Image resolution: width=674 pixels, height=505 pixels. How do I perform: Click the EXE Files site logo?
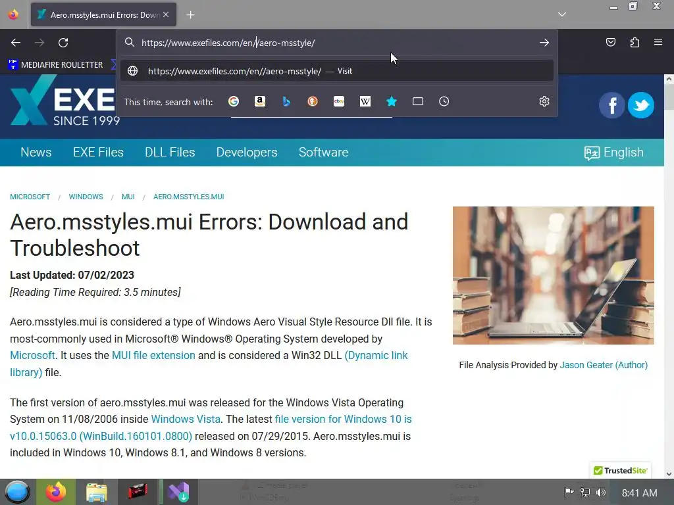point(64,101)
